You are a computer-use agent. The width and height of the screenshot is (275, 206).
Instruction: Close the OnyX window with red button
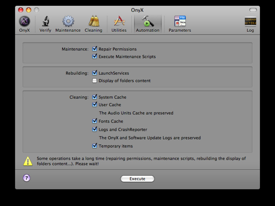pyautogui.click(x=21, y=10)
